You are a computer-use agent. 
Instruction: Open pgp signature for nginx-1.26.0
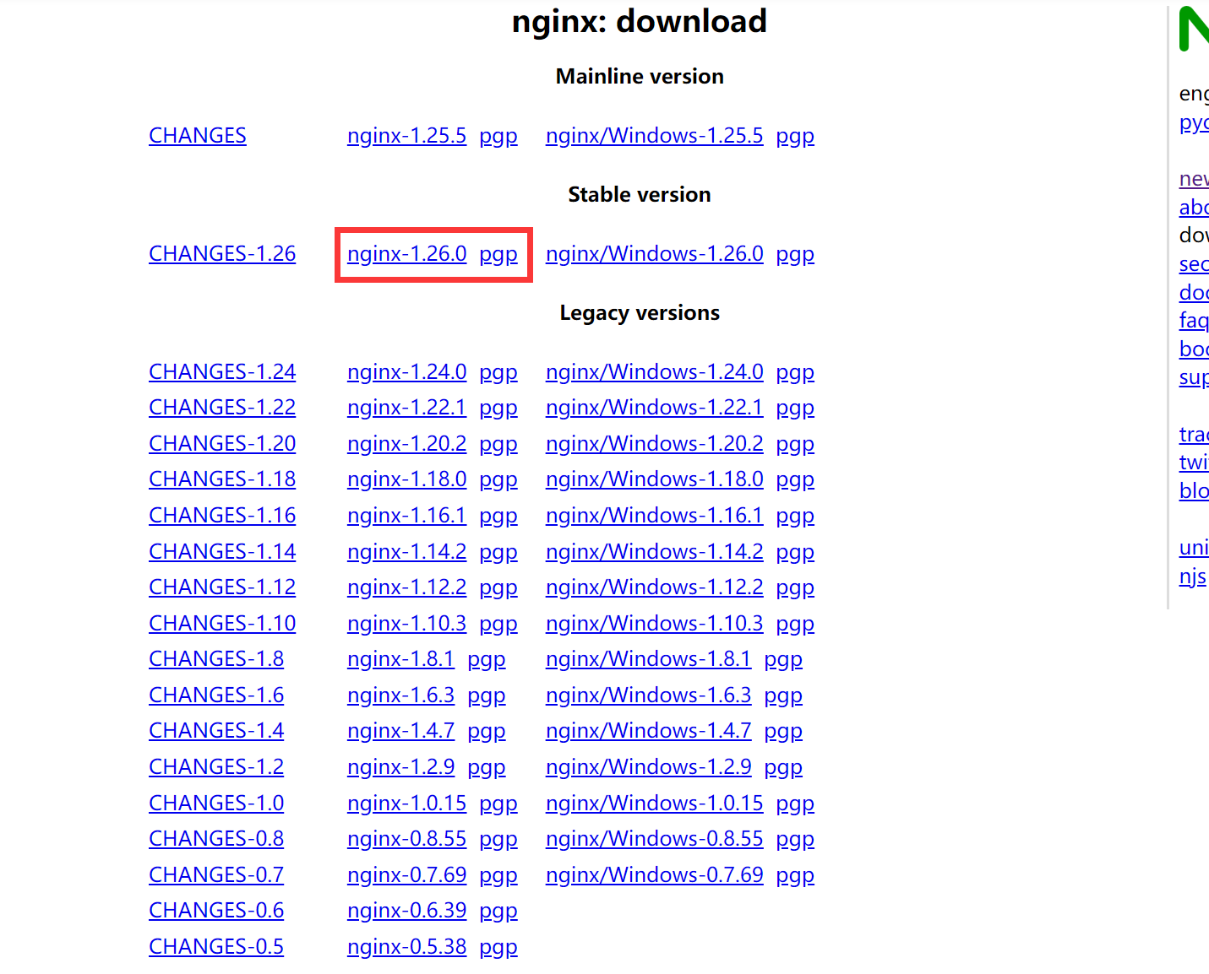coord(498,254)
